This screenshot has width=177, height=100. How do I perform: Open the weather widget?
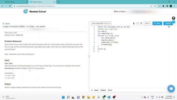[9, 97]
